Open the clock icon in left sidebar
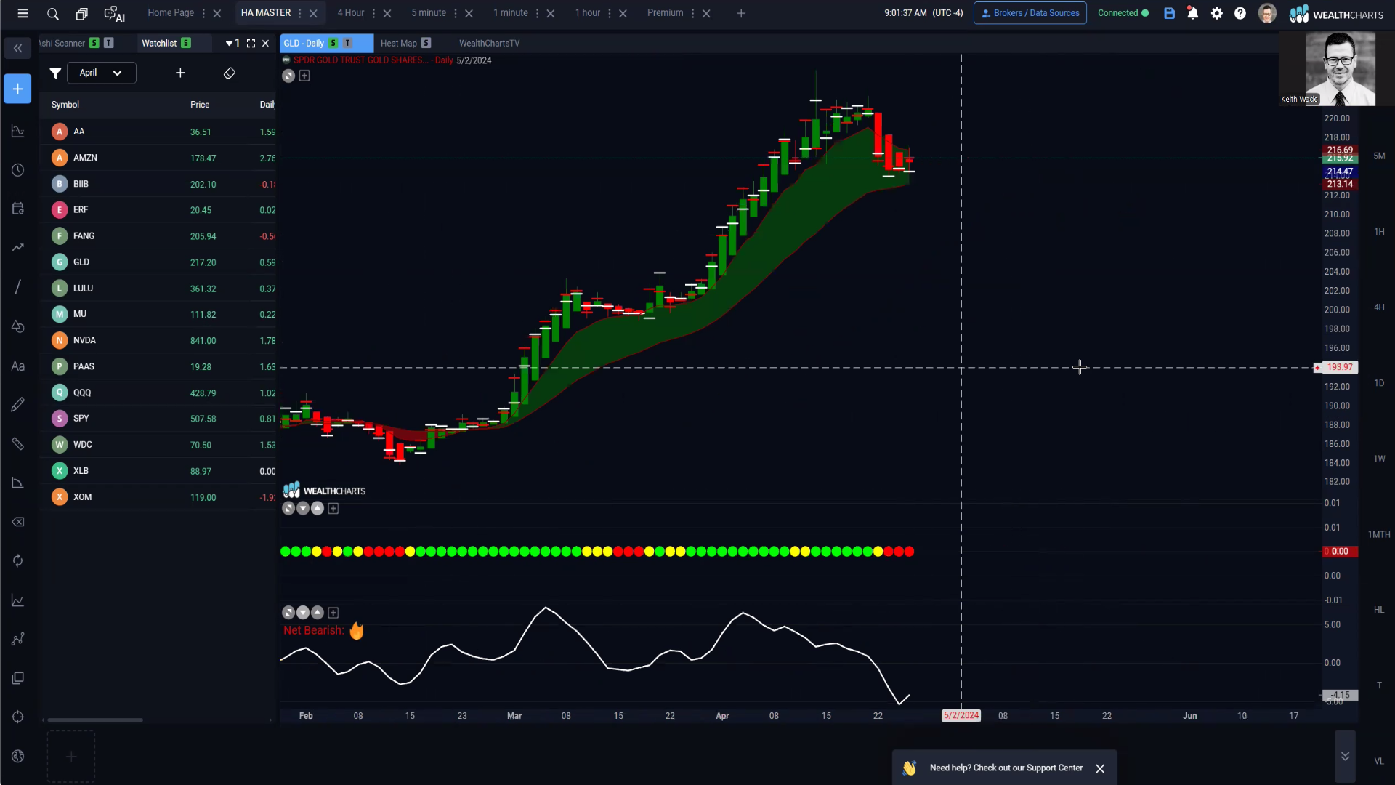 17,170
